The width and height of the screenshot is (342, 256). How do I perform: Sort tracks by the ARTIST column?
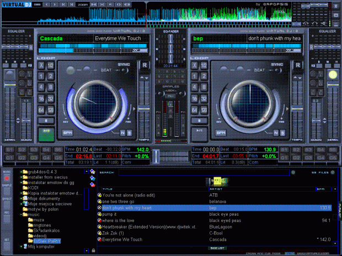pos(263,189)
